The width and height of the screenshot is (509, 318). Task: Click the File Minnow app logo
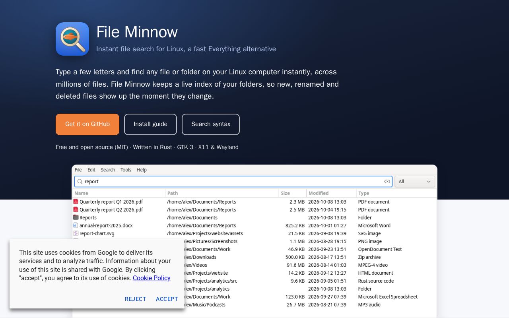72,39
